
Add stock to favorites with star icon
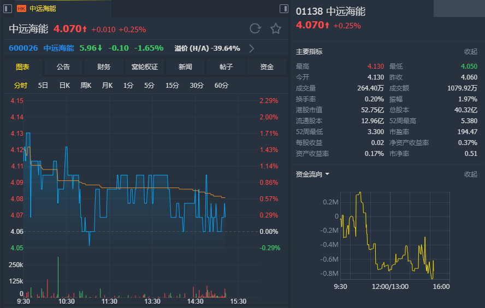tap(276, 29)
